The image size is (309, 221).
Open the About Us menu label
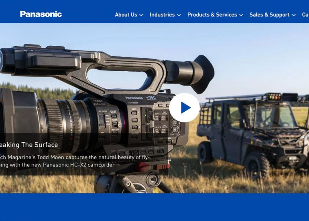tap(126, 14)
